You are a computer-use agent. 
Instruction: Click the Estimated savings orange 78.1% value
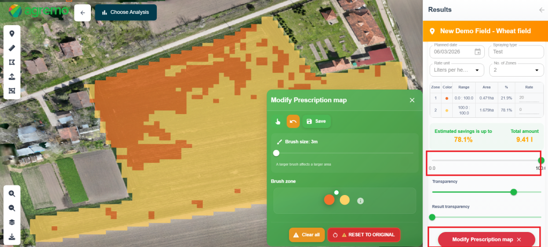(463, 140)
